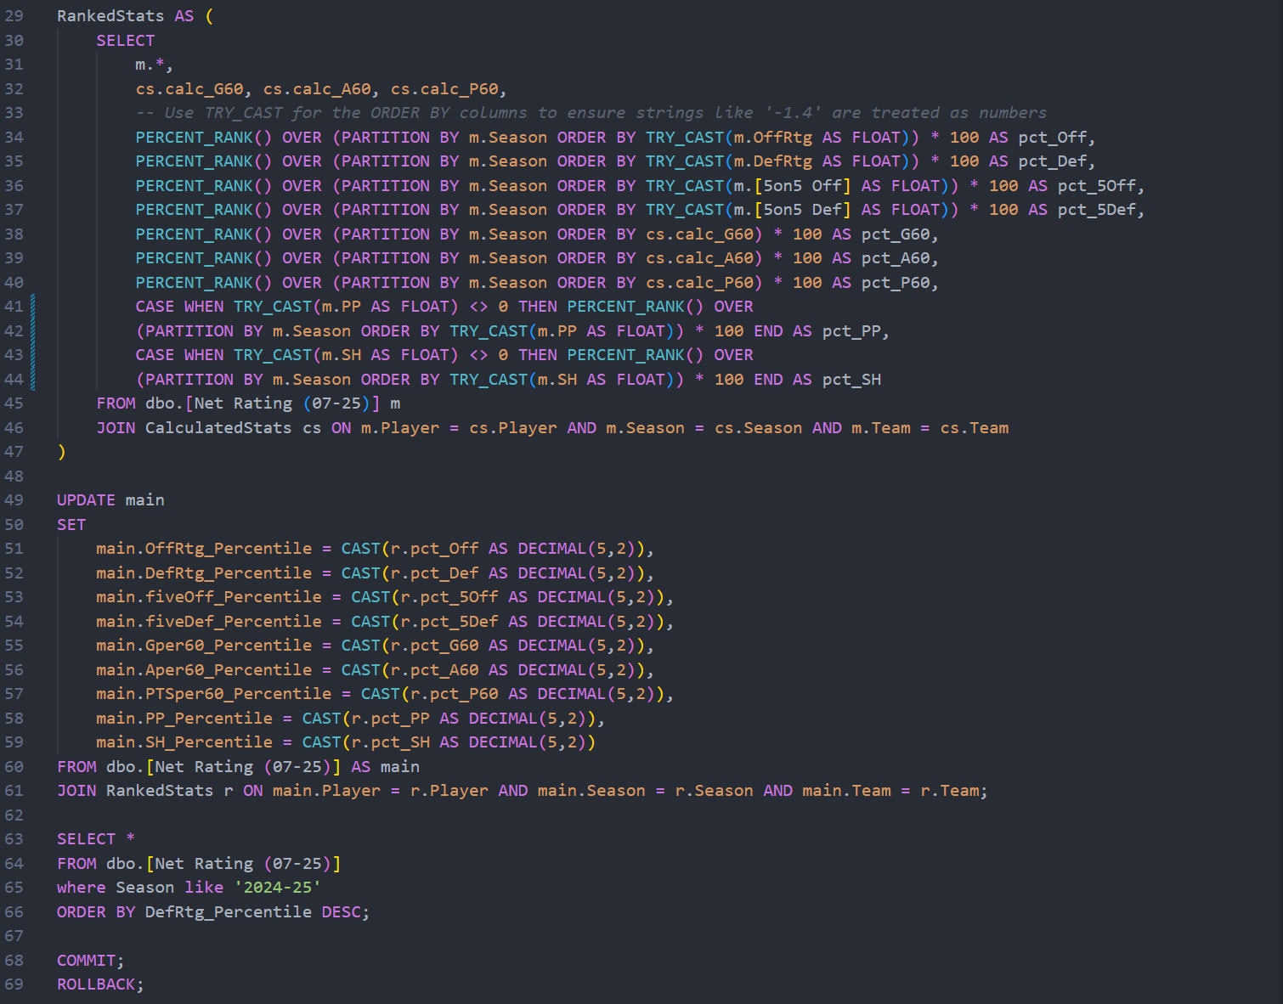Click the blue modified-lines marker beside line 42
1283x1004 pixels.
click(33, 331)
